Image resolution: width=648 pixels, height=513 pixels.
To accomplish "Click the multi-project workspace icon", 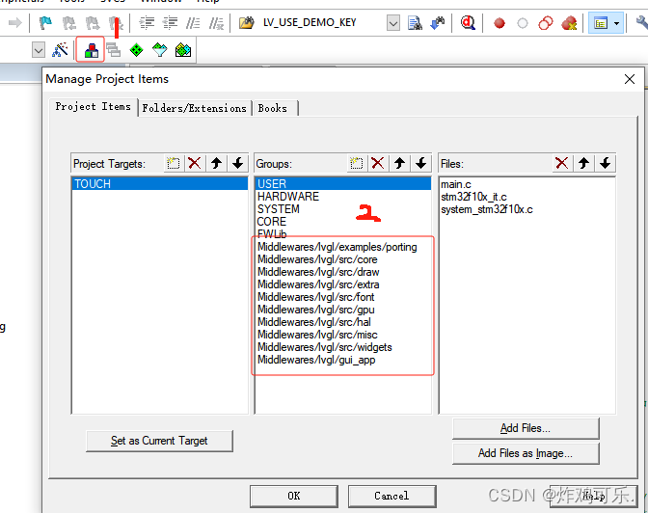I will [x=113, y=50].
